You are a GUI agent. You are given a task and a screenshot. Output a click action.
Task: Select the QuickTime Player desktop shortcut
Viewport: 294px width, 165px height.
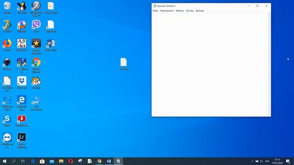(7, 103)
